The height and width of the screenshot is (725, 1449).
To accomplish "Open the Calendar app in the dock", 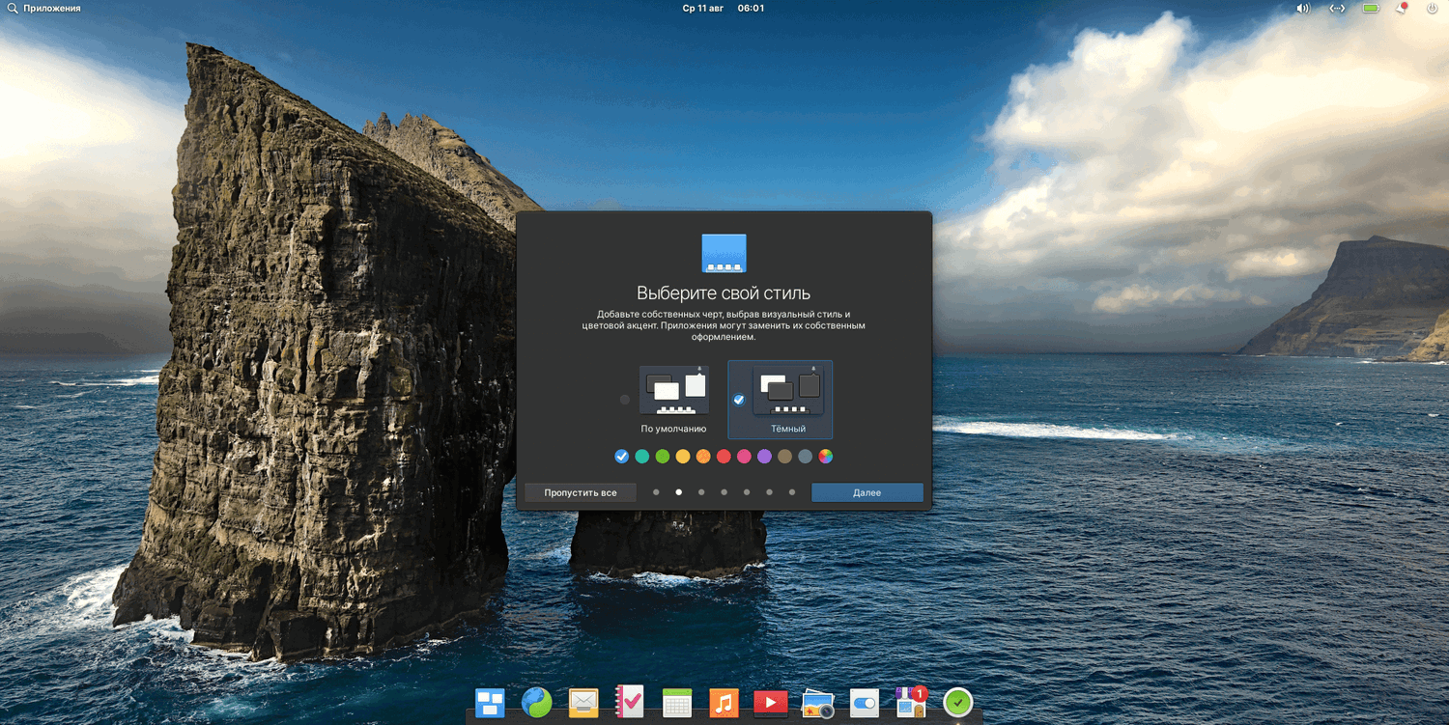I will 677,703.
